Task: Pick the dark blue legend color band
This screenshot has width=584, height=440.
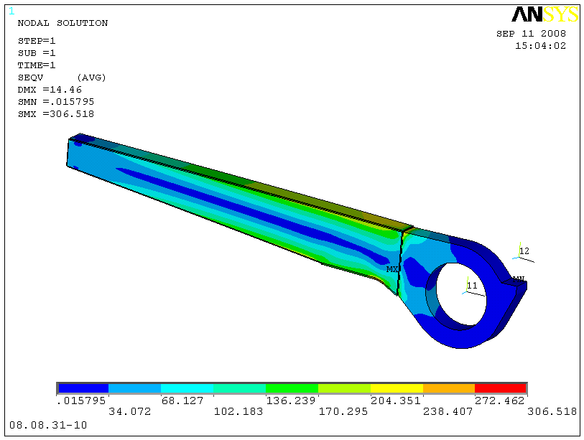Action: coord(83,388)
